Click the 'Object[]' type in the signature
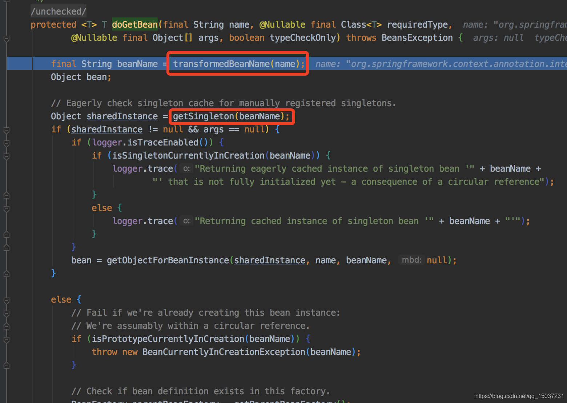Image resolution: width=567 pixels, height=403 pixels. tap(173, 38)
